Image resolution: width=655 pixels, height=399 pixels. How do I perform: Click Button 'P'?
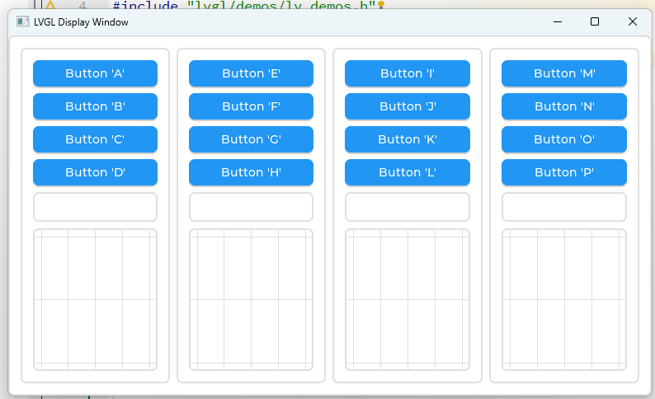tap(563, 172)
